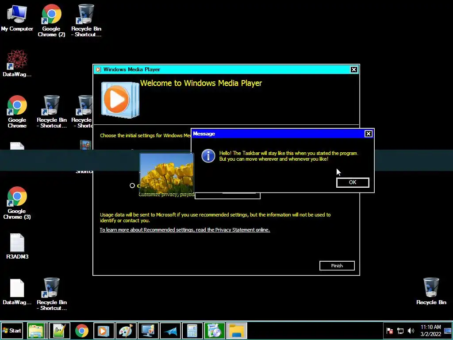Select the blank white DataWag file icon
Screen dimensions: 453x340
pyautogui.click(x=17, y=292)
